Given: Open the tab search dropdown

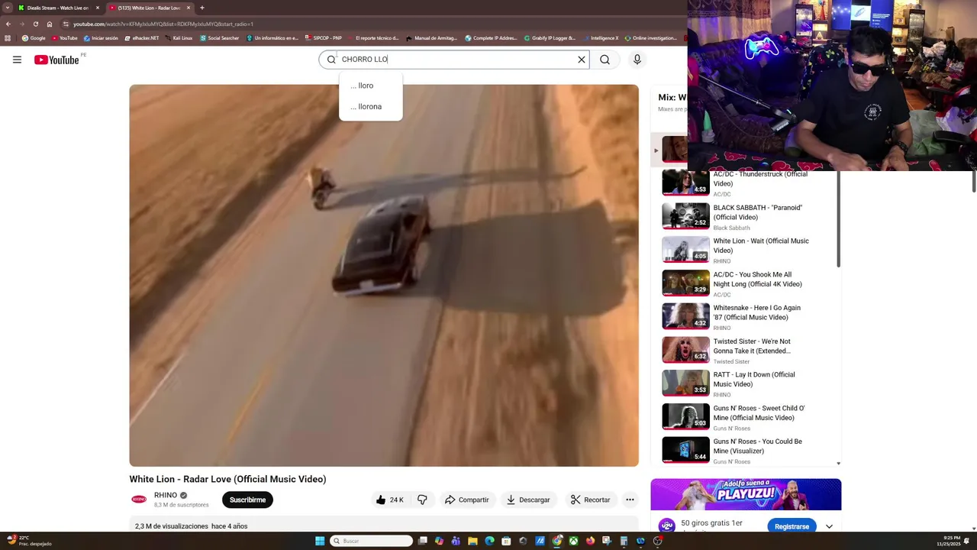Looking at the screenshot, I should tap(7, 8).
